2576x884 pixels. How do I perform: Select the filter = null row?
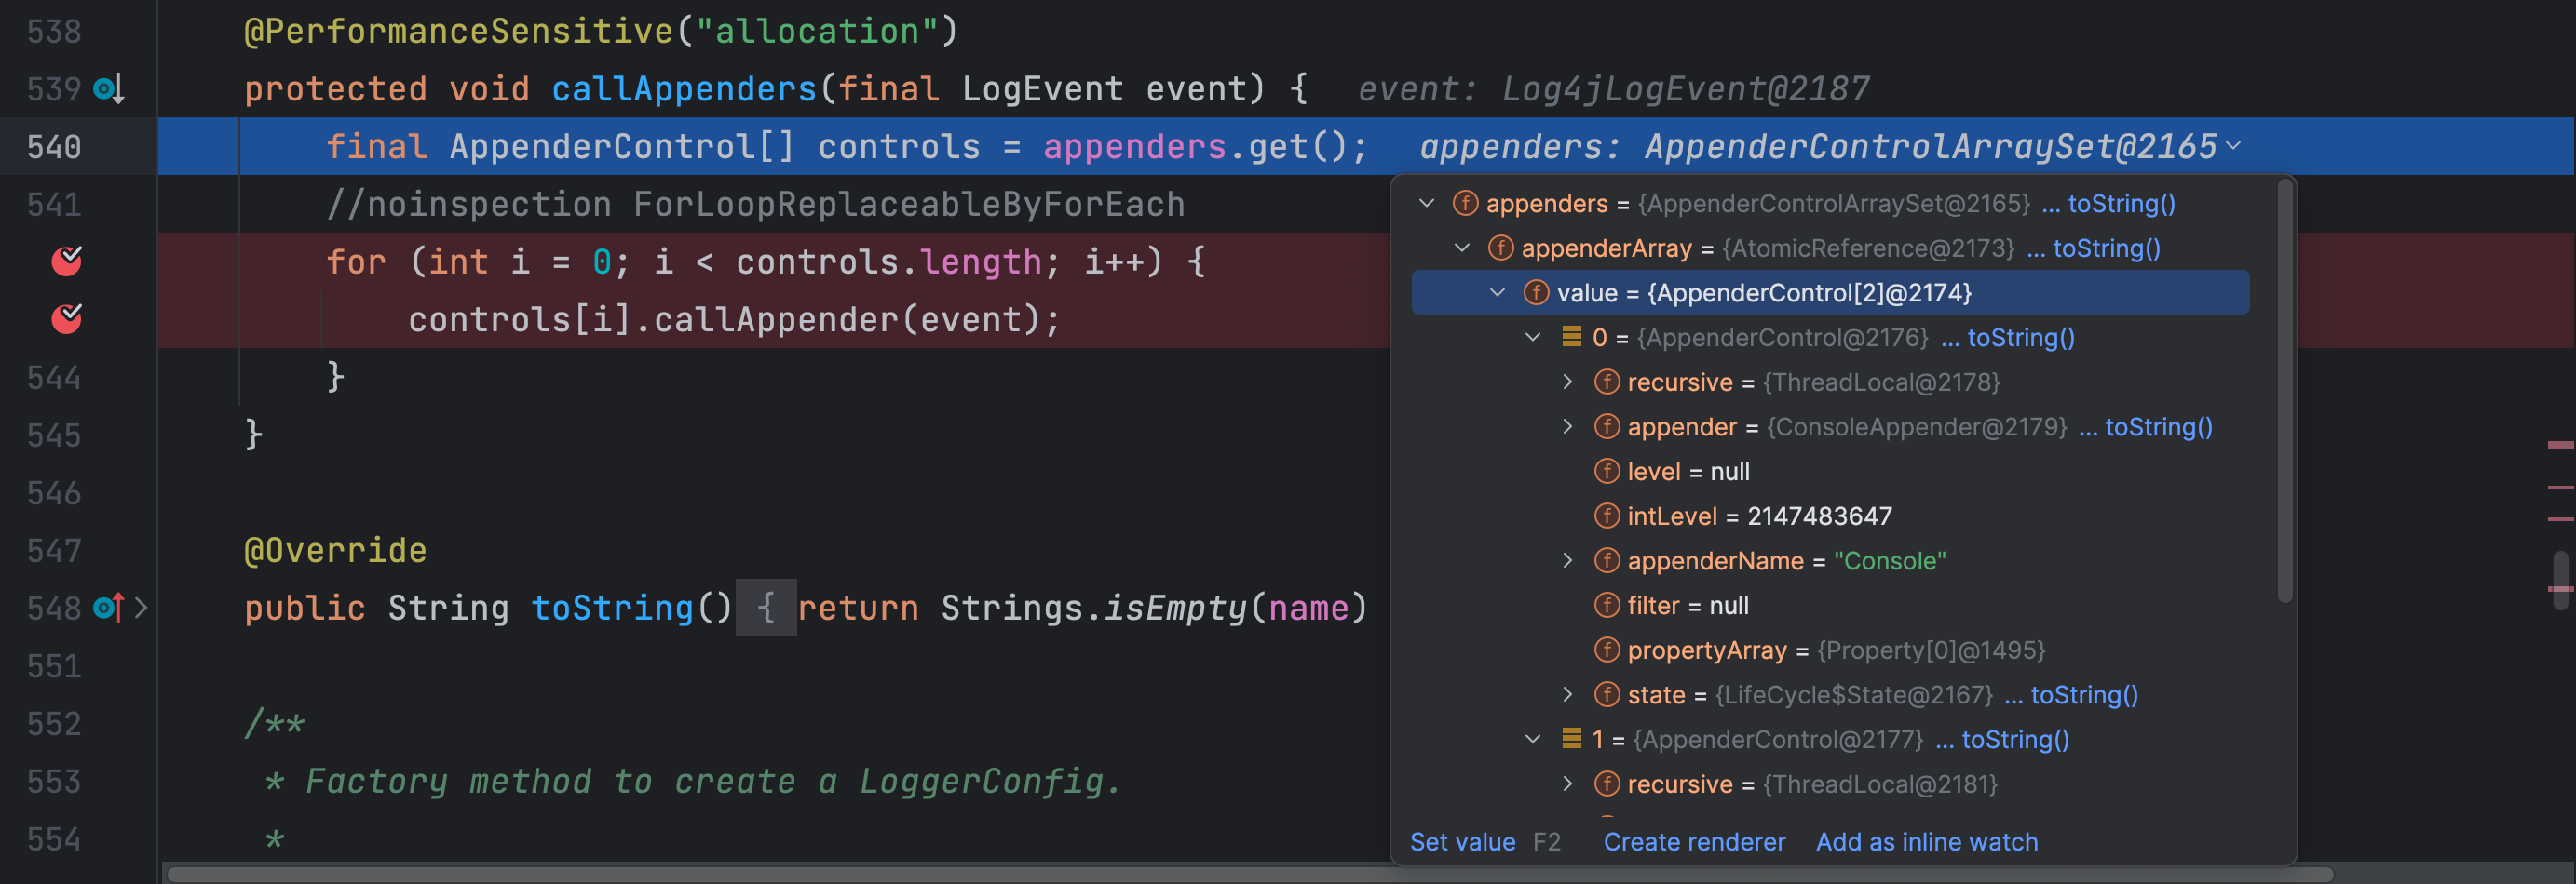(1830, 606)
